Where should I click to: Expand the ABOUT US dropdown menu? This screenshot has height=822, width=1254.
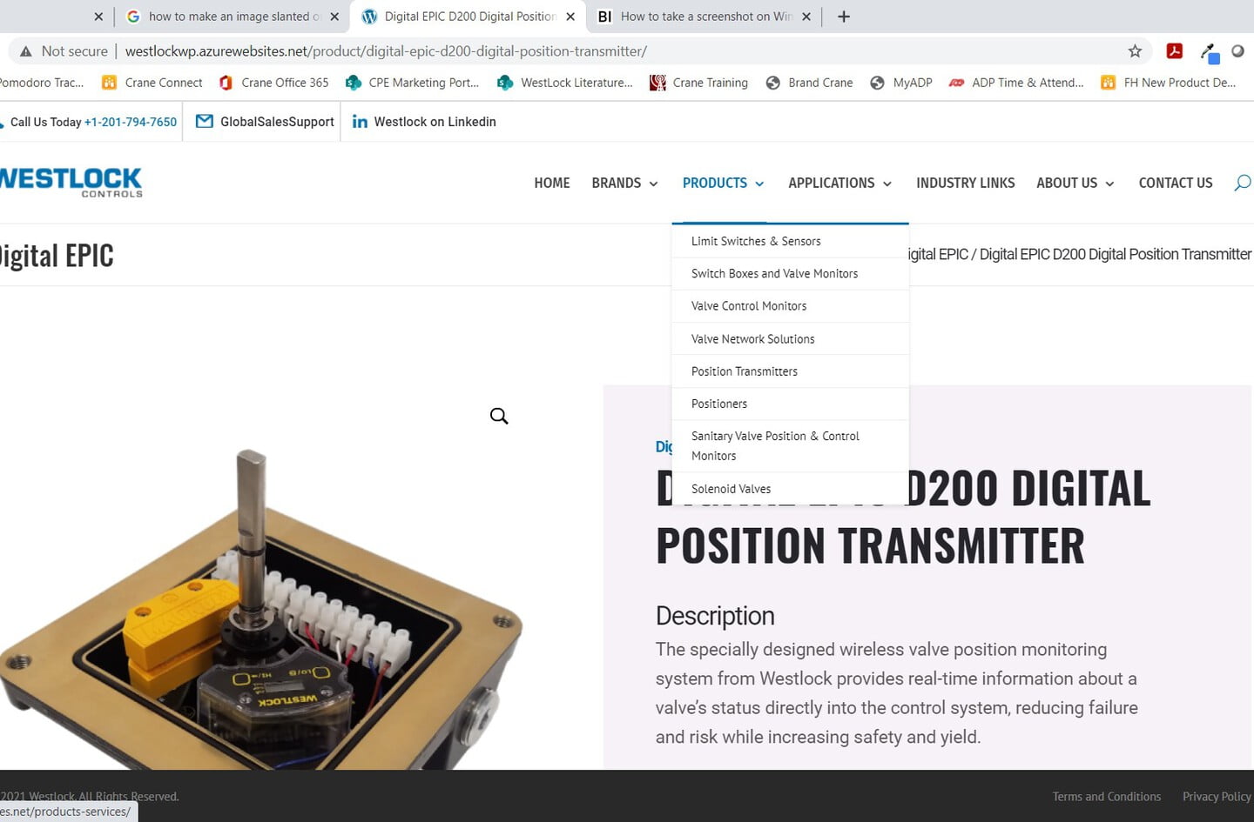1075,183
